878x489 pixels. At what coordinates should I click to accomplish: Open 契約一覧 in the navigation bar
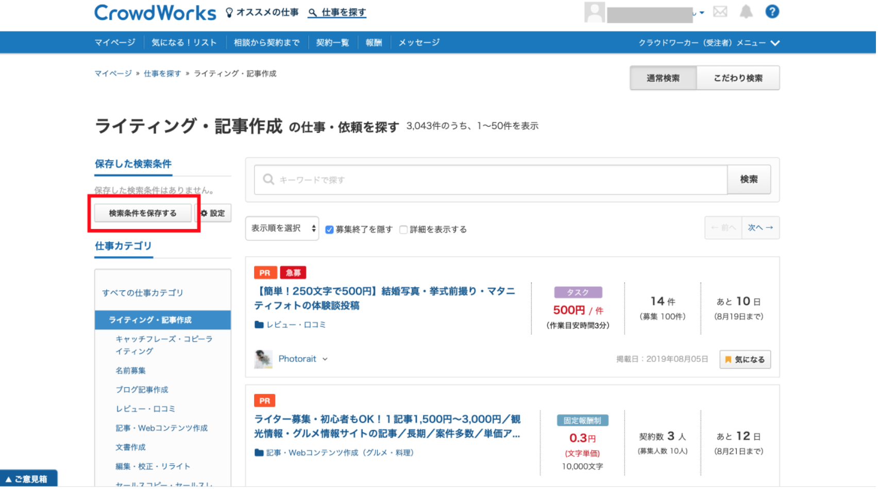coord(332,43)
